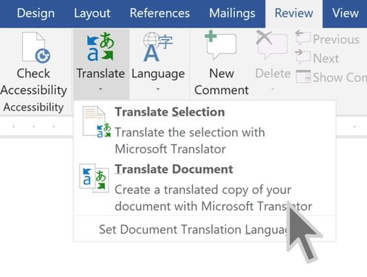Screen dimensions: 367x277
Task: Switch to the Layout tab
Action: click(x=92, y=13)
